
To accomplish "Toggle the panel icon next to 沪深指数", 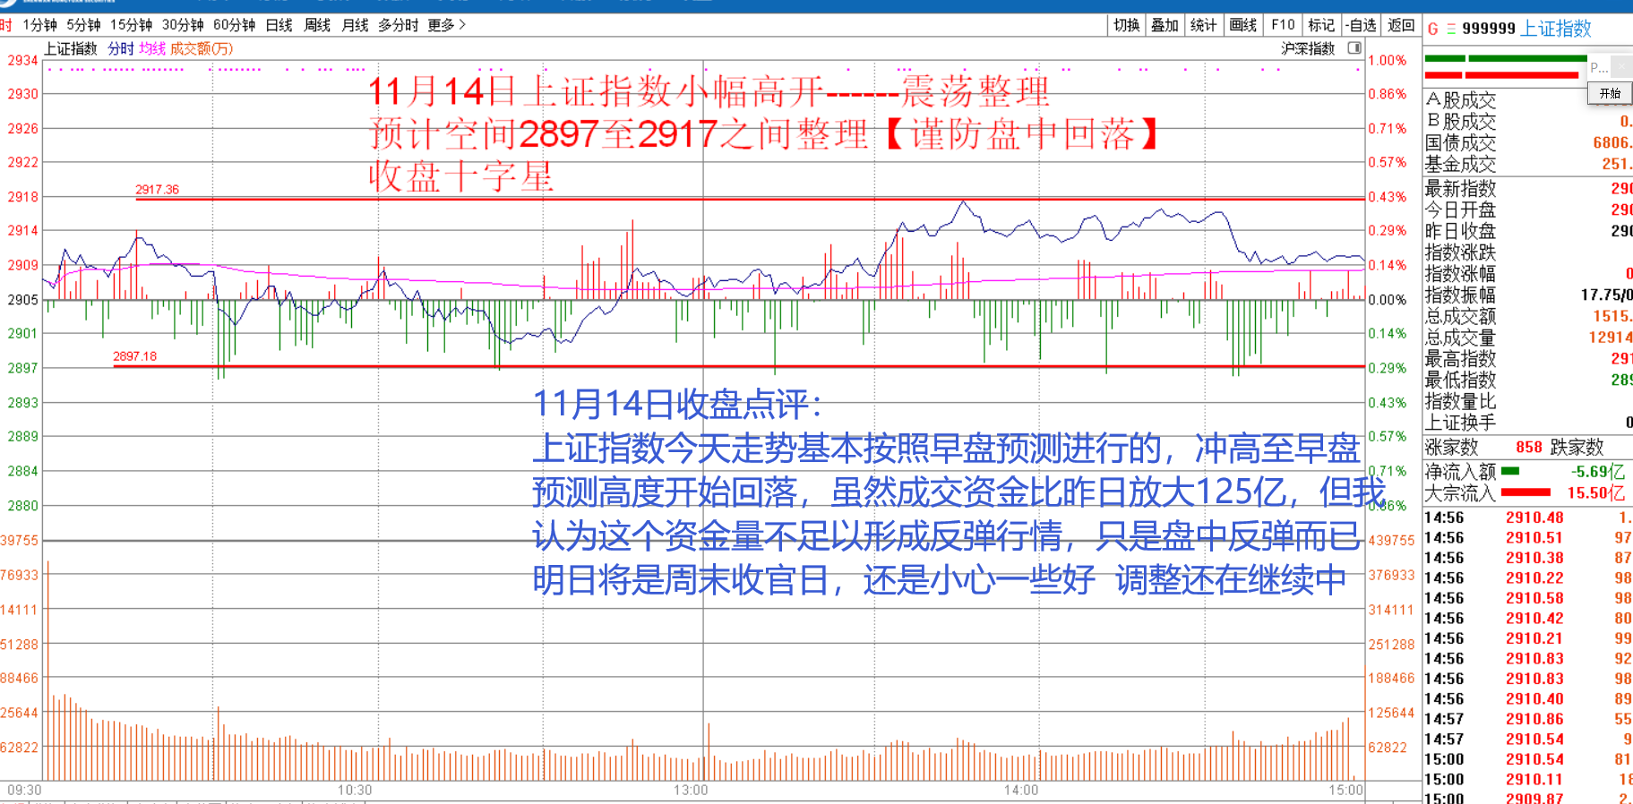I will pos(1354,48).
